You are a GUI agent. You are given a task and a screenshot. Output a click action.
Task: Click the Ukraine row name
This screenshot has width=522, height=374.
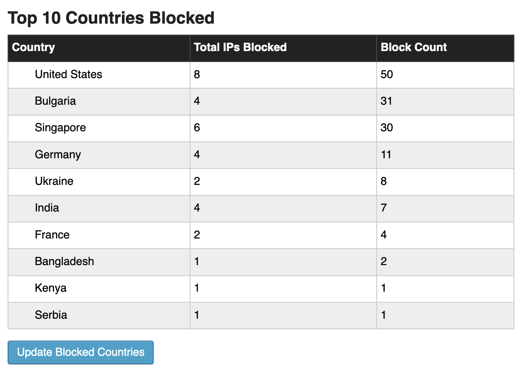coord(54,182)
